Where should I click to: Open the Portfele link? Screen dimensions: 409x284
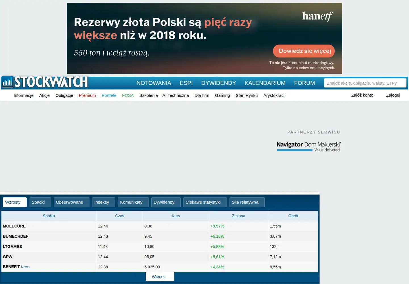(109, 95)
